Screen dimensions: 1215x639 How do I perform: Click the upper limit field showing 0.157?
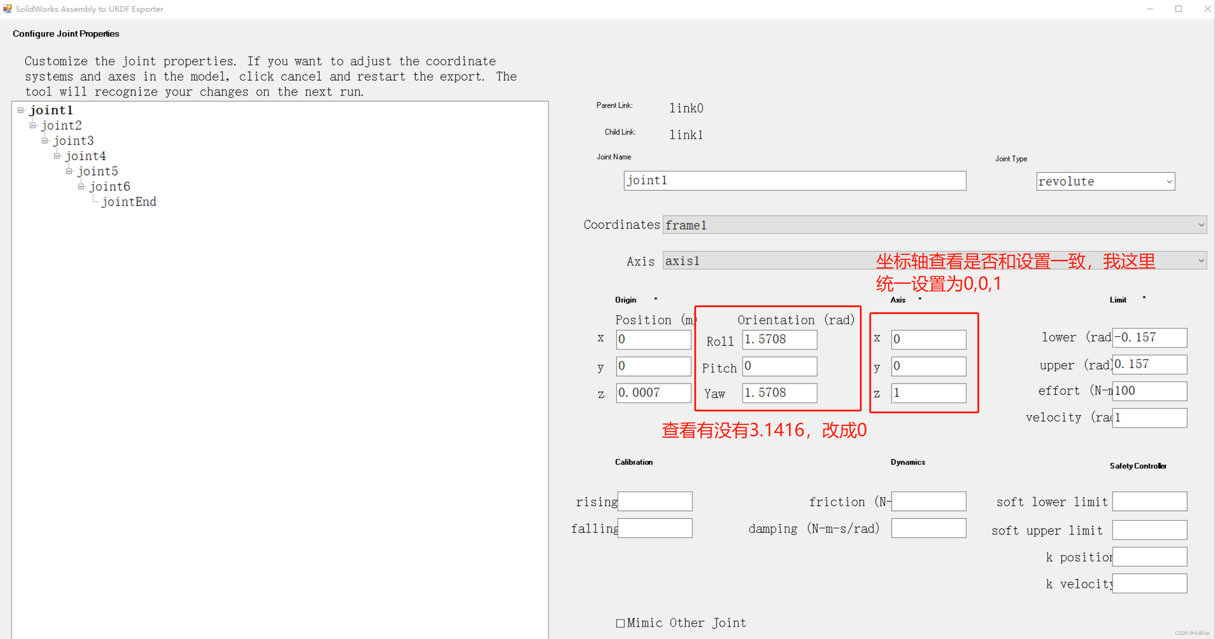1150,364
